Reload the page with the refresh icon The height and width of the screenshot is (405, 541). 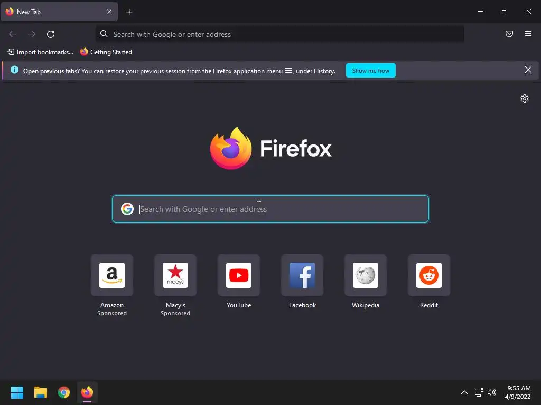(51, 34)
